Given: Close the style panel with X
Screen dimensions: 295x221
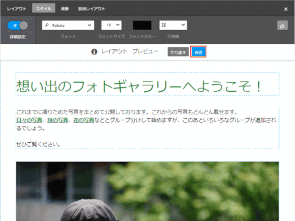Looking at the screenshot, I should [286, 9].
